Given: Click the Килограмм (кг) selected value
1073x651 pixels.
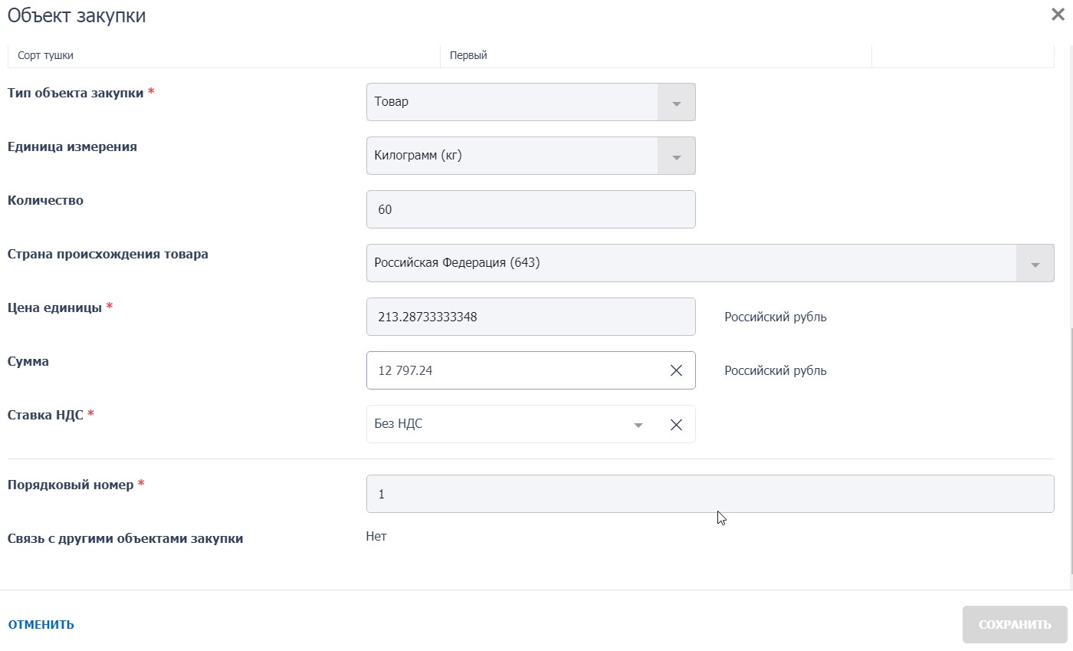Looking at the screenshot, I should coord(418,155).
